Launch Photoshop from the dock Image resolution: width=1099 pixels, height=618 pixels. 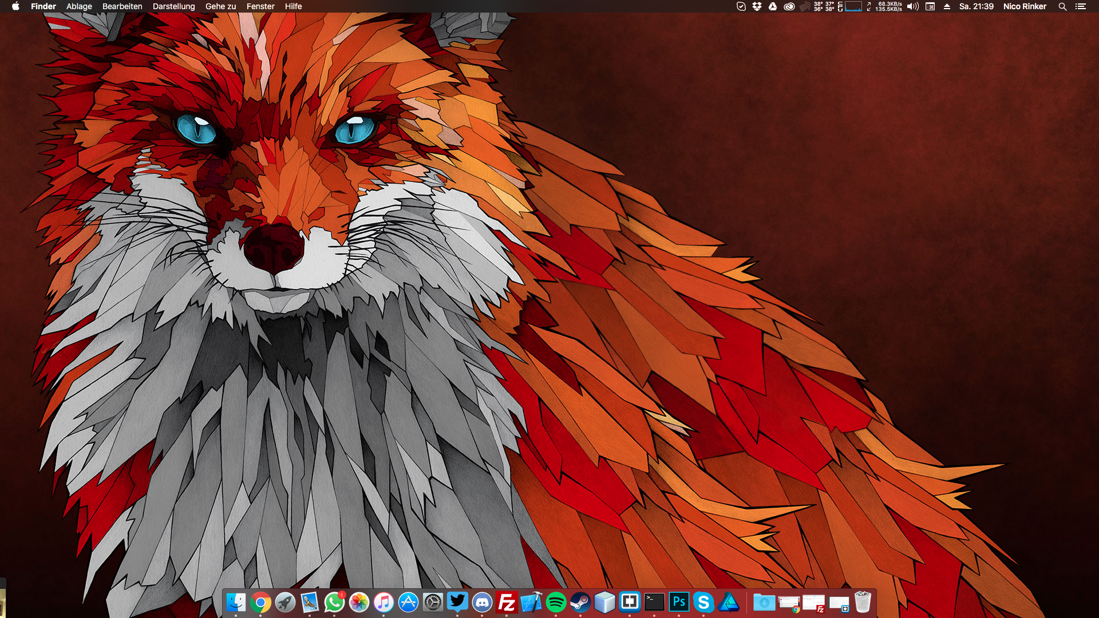tap(679, 602)
